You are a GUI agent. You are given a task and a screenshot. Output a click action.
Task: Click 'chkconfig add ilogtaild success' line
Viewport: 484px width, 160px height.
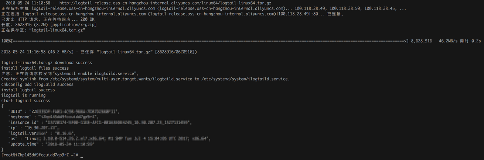(37, 84)
